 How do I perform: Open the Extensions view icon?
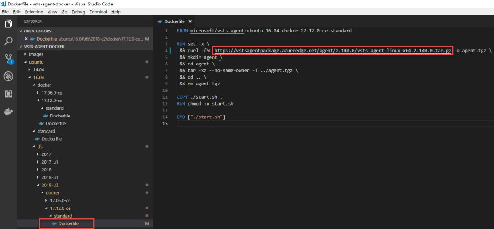click(x=9, y=94)
